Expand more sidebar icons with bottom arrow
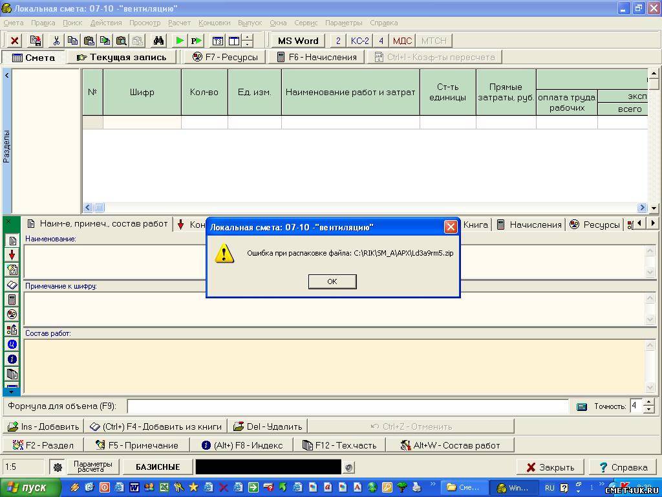 pos(12,392)
